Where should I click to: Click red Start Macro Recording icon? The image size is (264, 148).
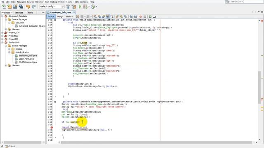[x=141, y=16]
